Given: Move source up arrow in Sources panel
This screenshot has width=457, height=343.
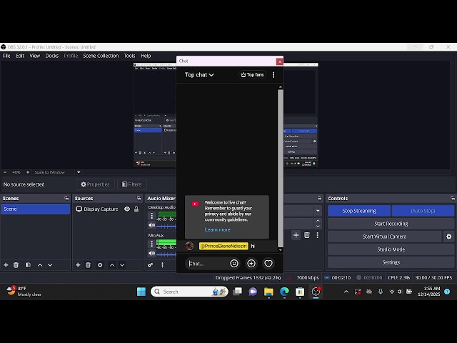Looking at the screenshot, I should tap(112, 265).
